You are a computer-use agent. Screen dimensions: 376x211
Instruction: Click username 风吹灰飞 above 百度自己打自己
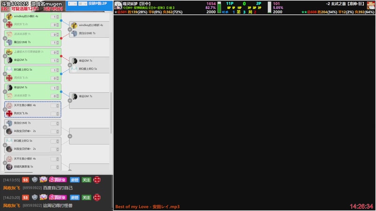(x=11, y=188)
